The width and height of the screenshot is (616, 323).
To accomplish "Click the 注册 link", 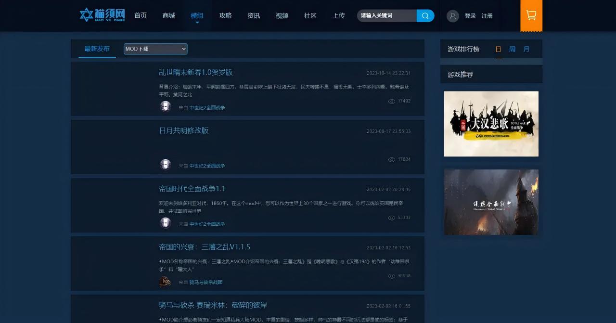I will pos(487,16).
